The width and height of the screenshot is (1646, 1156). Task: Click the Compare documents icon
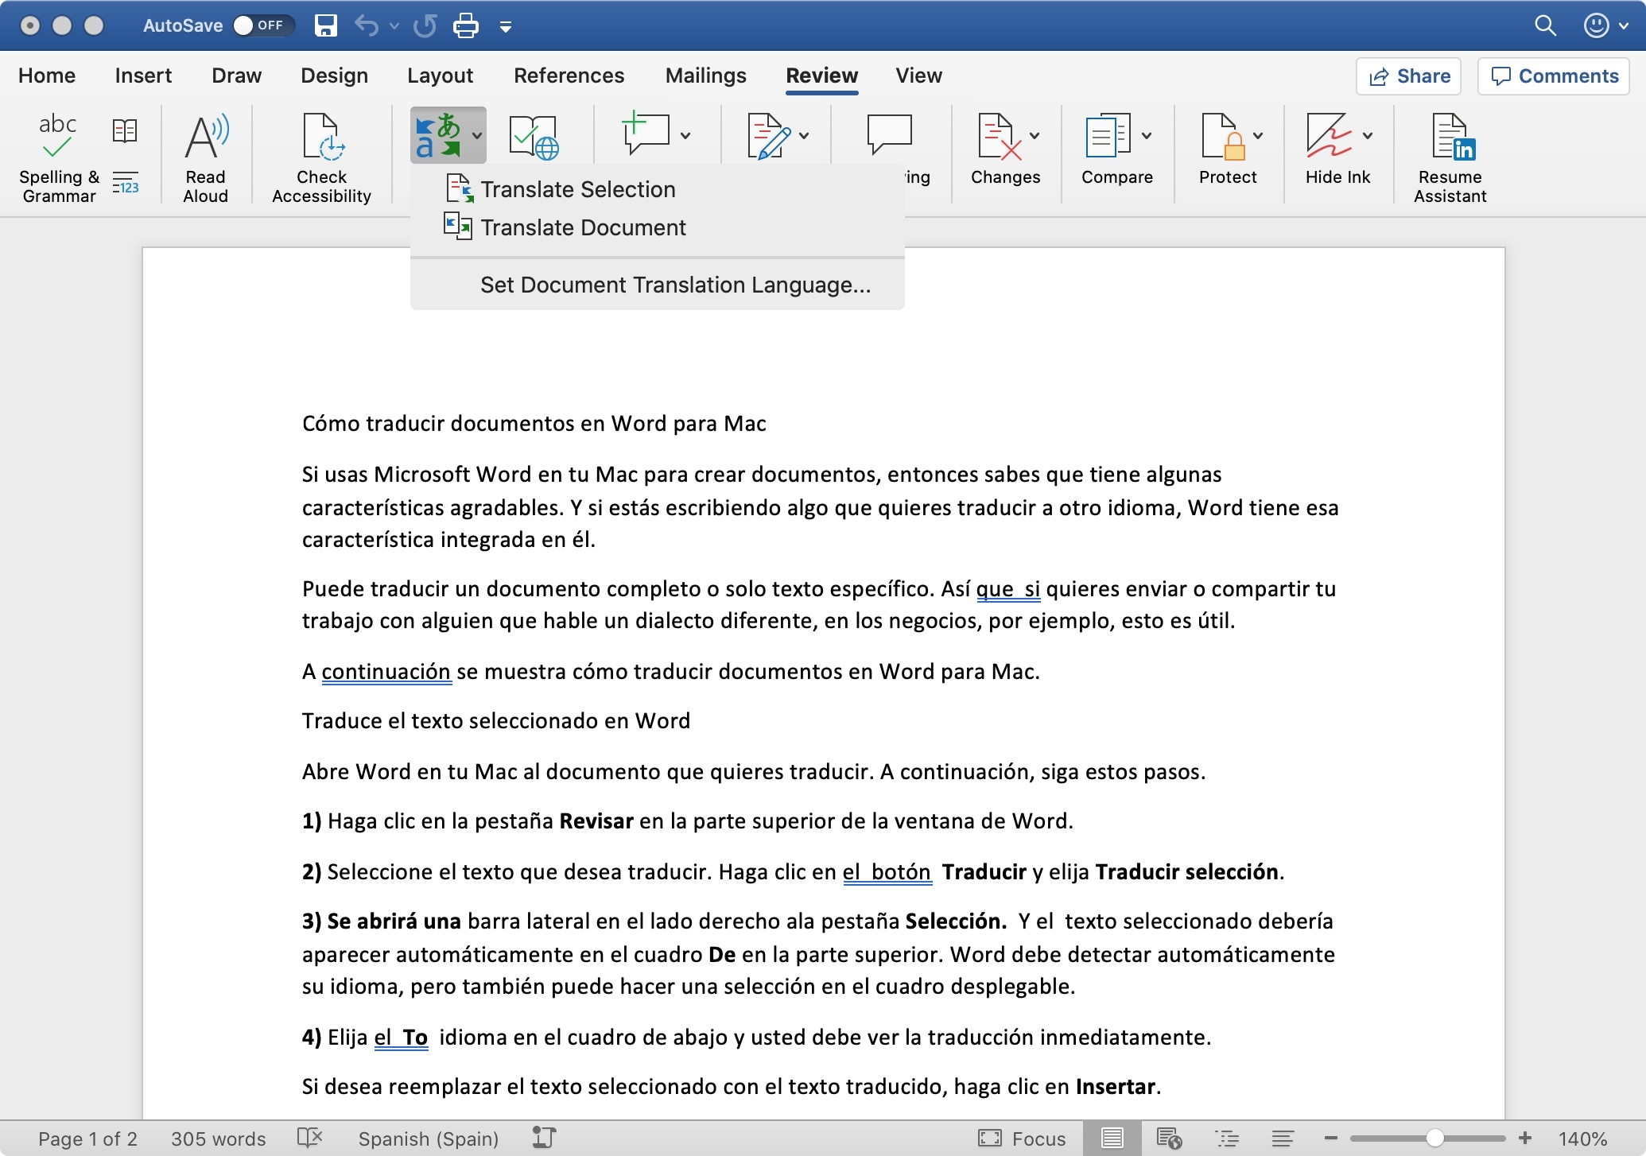coord(1108,136)
